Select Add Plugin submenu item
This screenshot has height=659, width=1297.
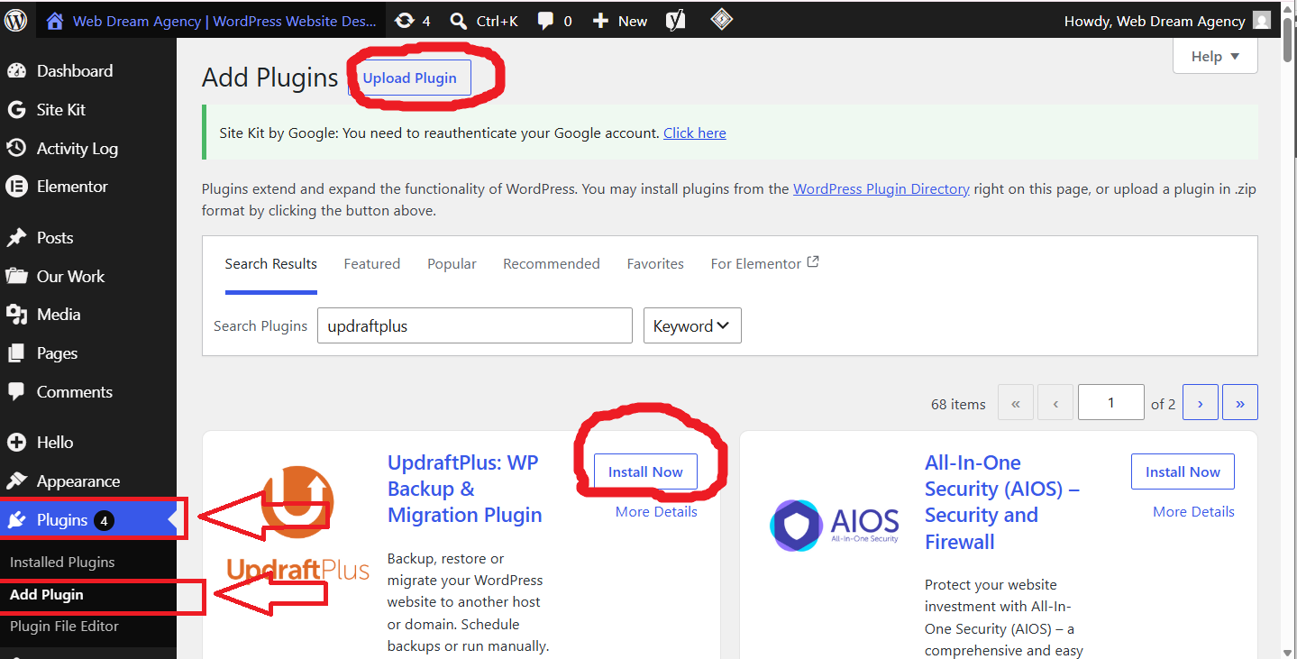(x=47, y=594)
